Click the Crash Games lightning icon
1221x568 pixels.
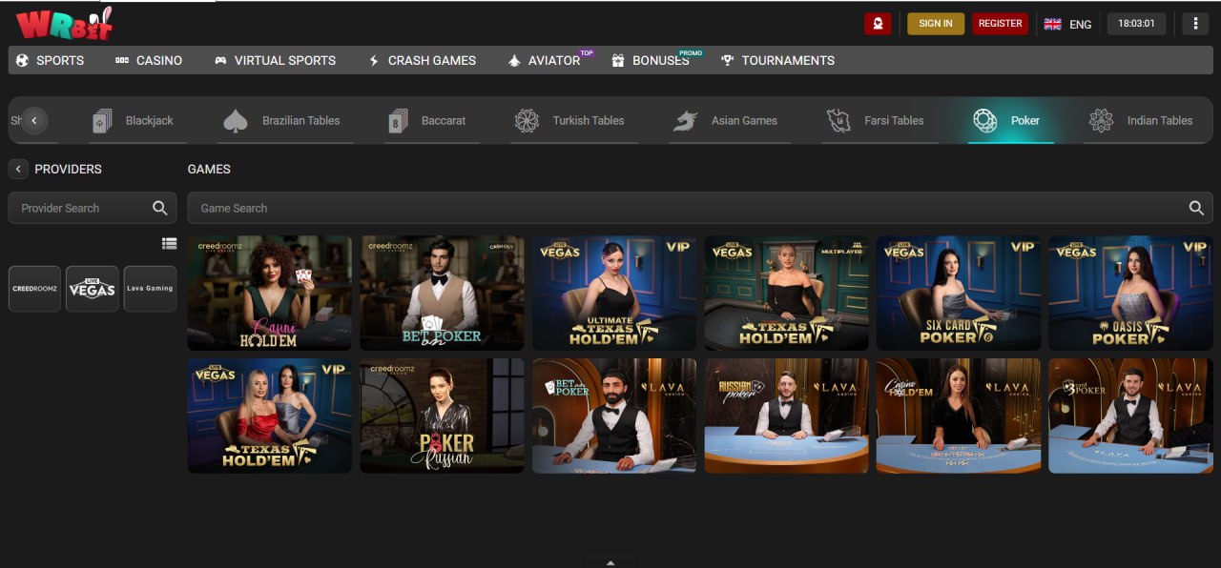(372, 60)
